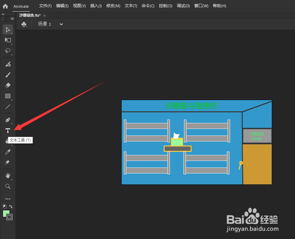Open the 命令(C) menu
This screenshot has width=295, height=239.
tap(148, 6)
